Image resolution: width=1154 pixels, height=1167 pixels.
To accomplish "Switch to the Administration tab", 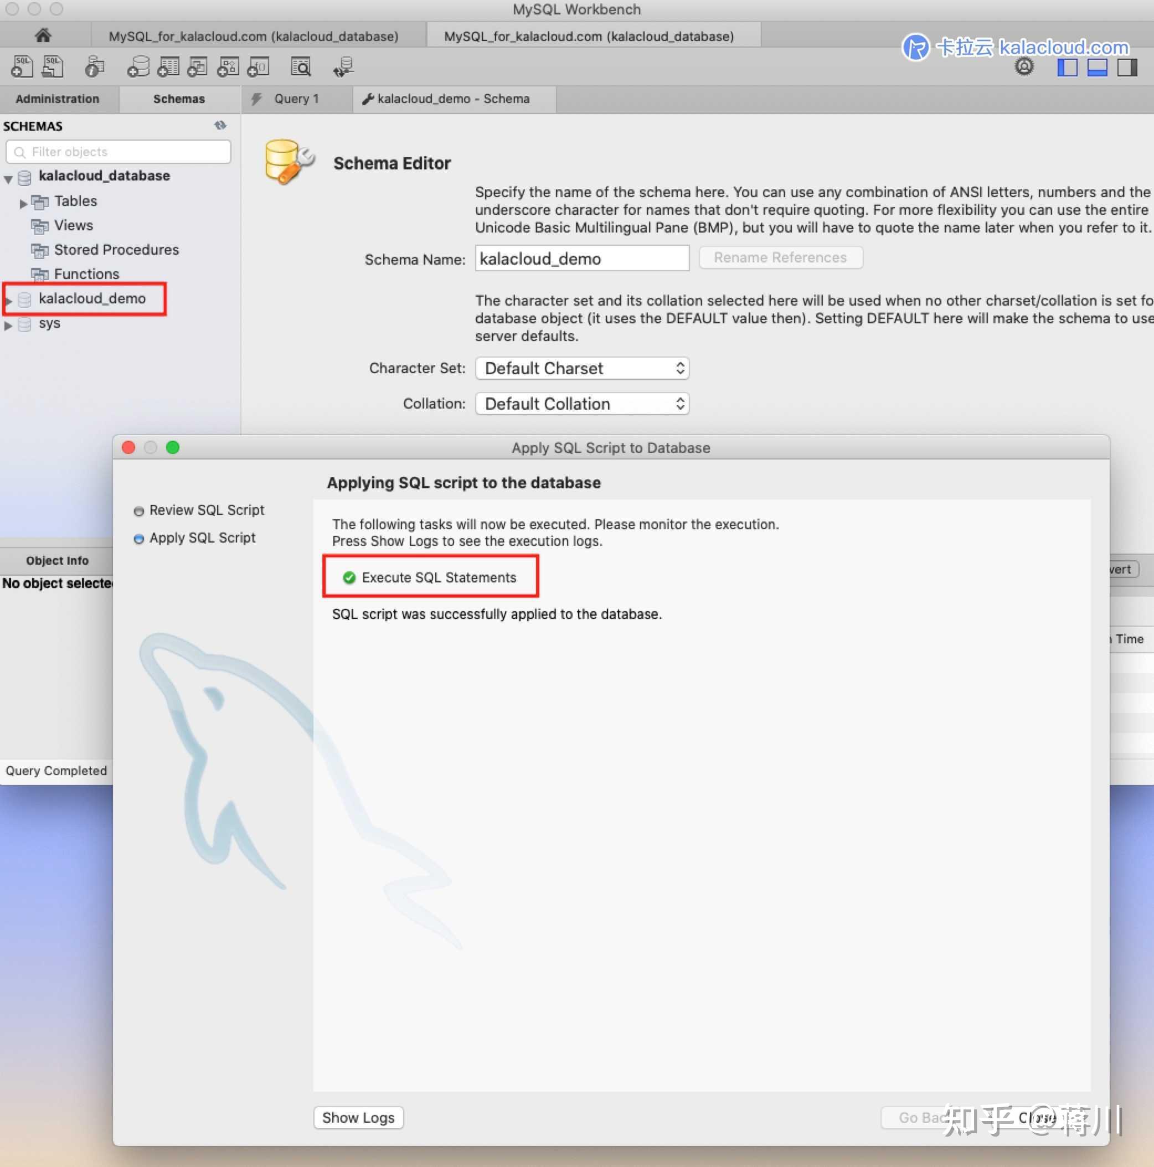I will [58, 99].
